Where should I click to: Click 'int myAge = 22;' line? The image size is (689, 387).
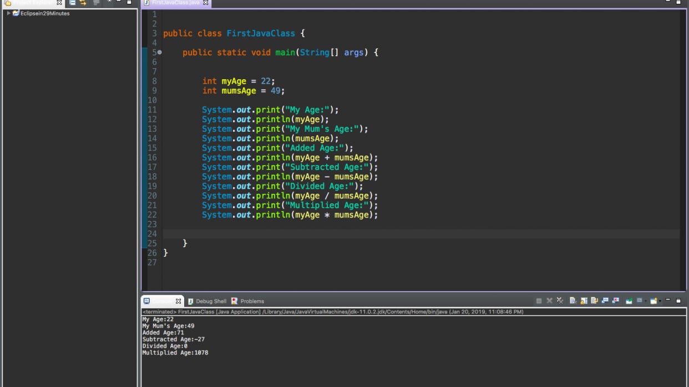click(x=239, y=81)
